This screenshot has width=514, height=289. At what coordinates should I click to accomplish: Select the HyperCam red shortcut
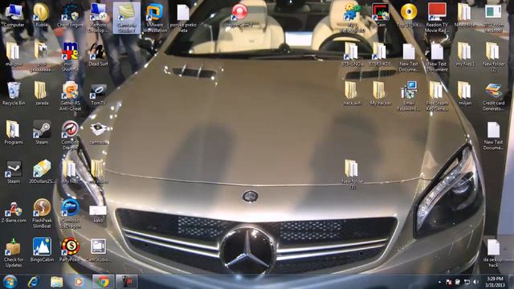pyautogui.click(x=239, y=14)
